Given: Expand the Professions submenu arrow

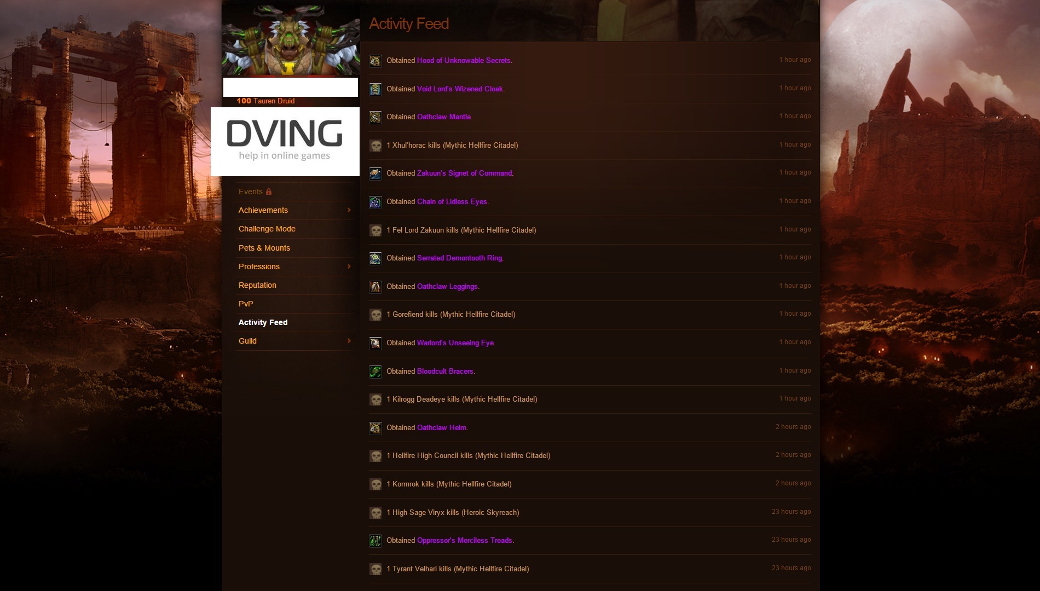Looking at the screenshot, I should tap(349, 266).
